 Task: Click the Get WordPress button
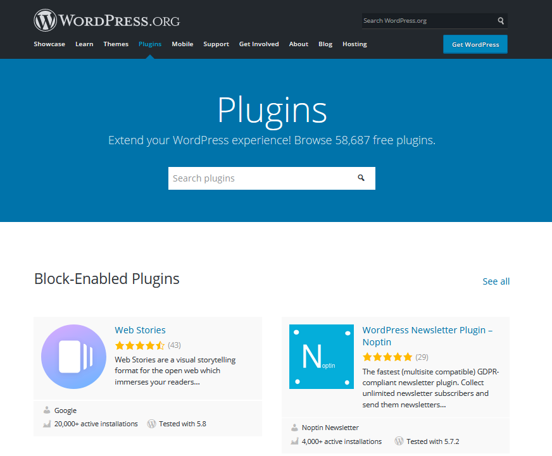pos(475,44)
